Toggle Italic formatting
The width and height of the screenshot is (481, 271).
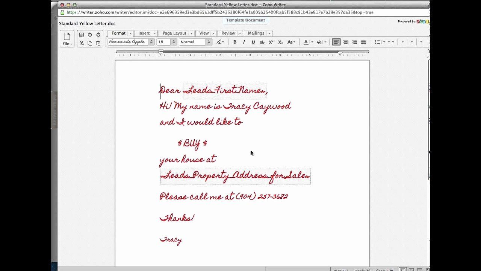244,42
